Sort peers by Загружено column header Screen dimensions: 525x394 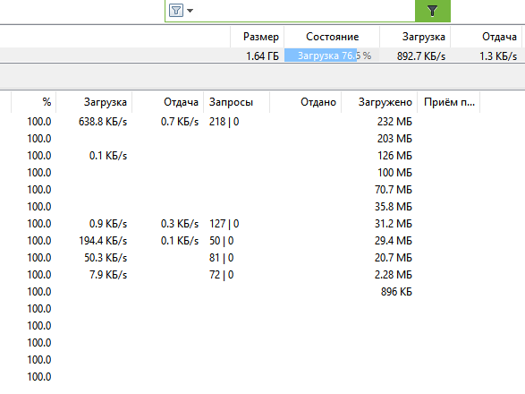coord(379,102)
